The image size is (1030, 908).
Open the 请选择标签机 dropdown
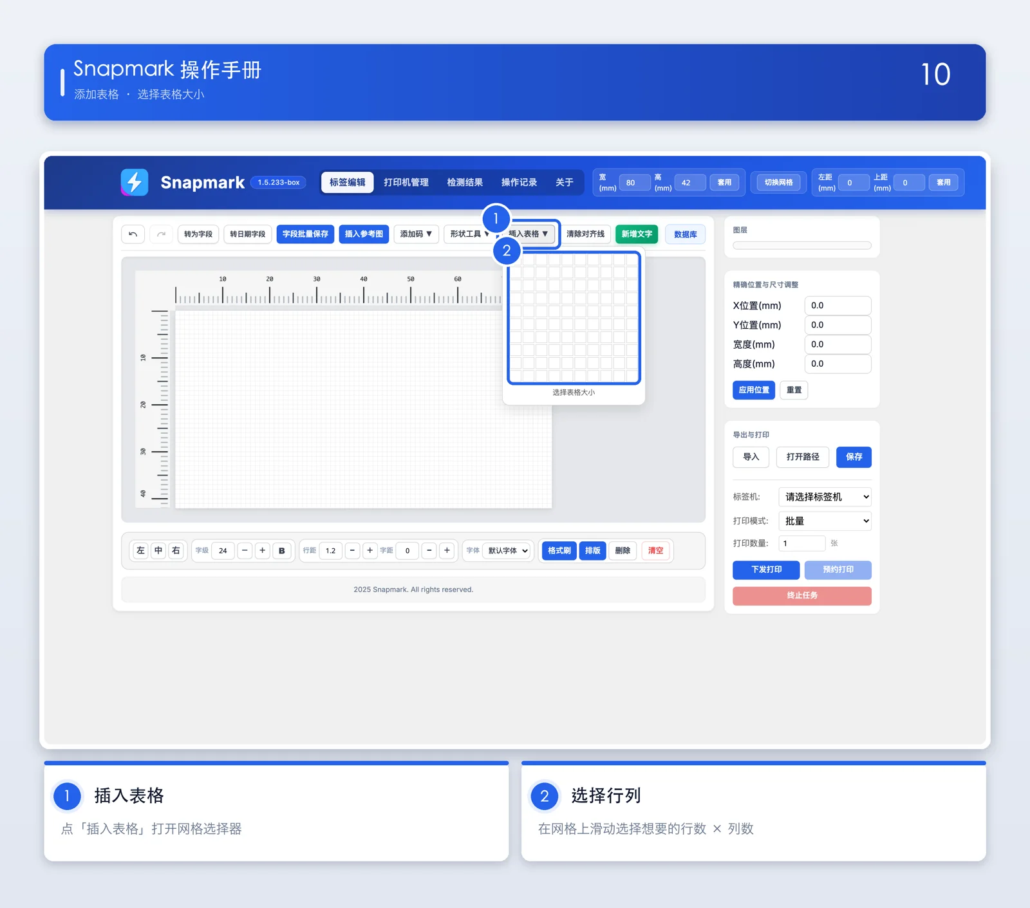click(825, 497)
